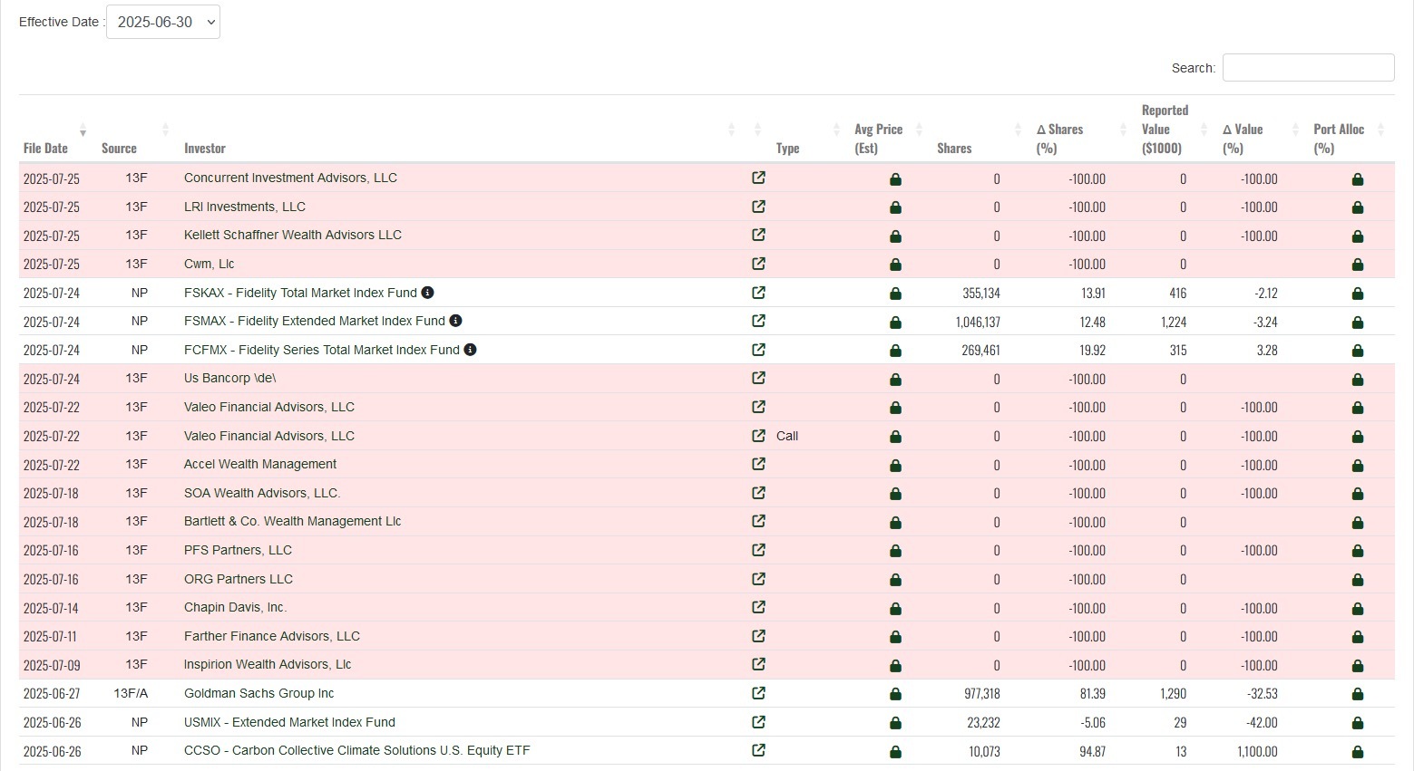Open USMIX - Extended Market Index Fund
The height and width of the screenshot is (771, 1414).
click(x=289, y=722)
